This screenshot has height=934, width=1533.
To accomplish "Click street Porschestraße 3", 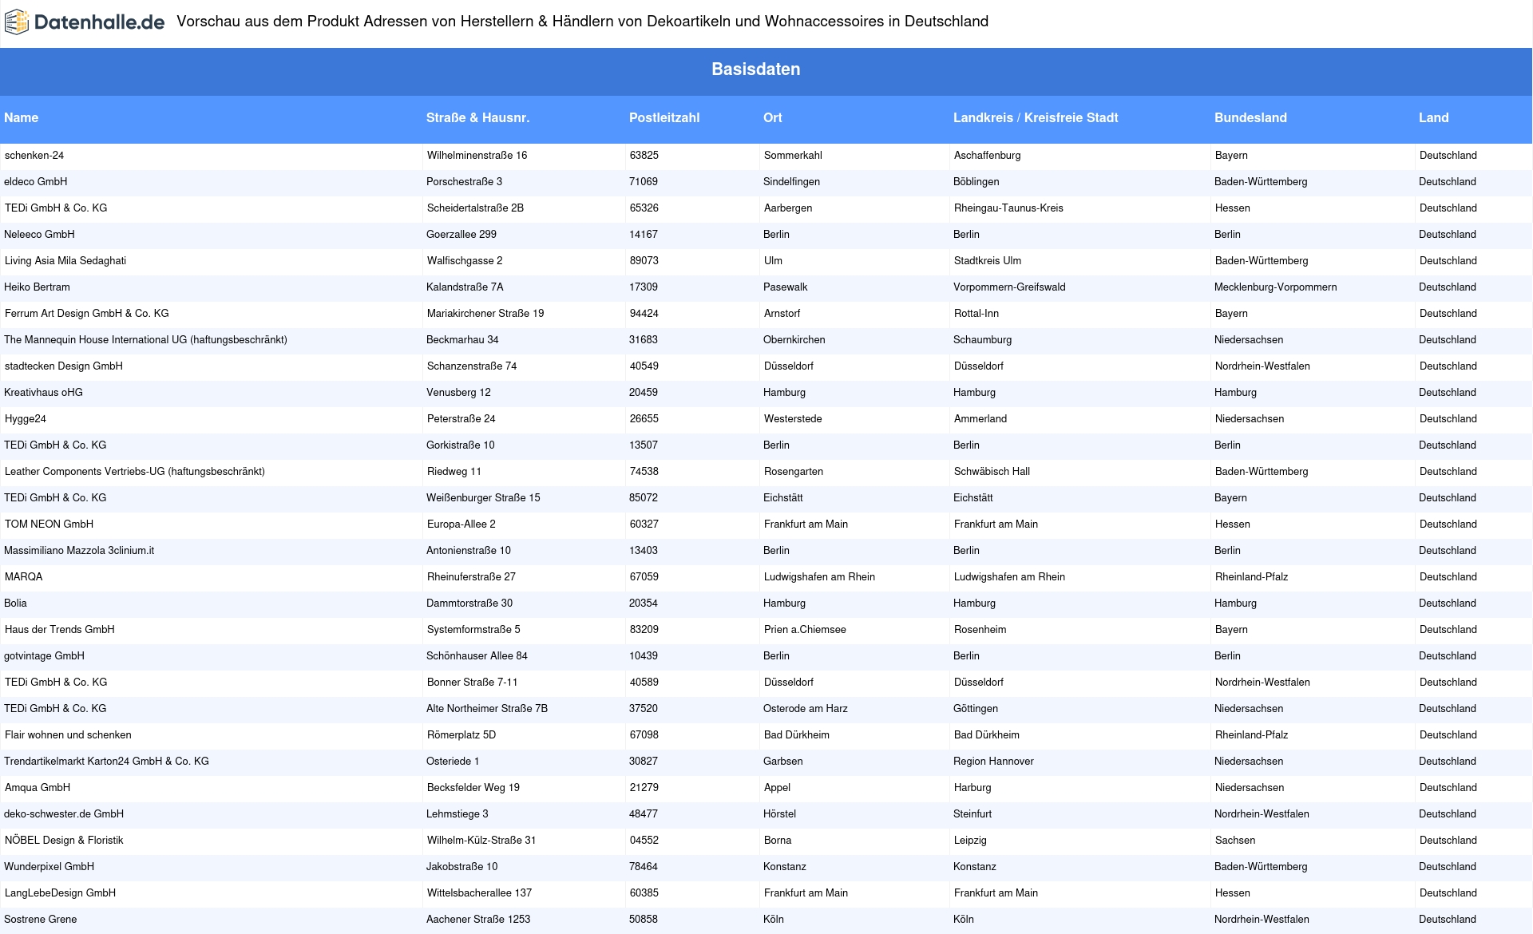I will point(464,182).
